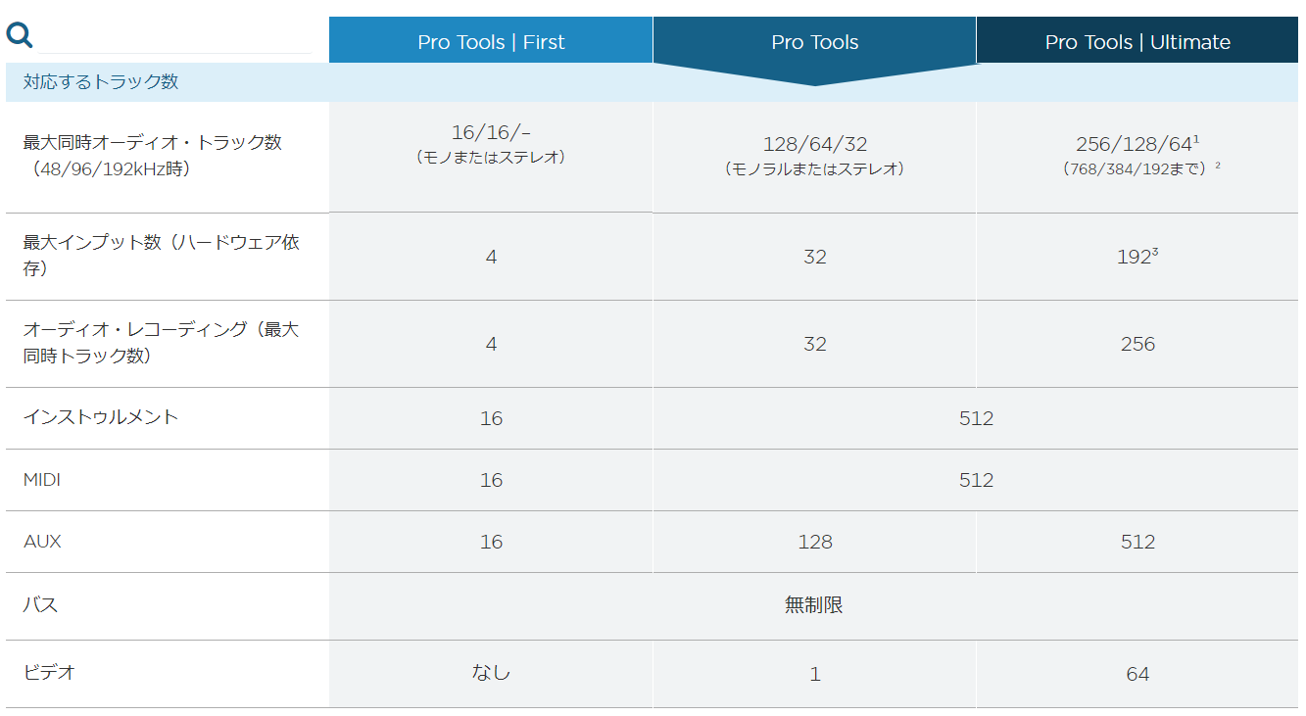
Task: Open footnote 3 next to 192
Action: point(1155,253)
